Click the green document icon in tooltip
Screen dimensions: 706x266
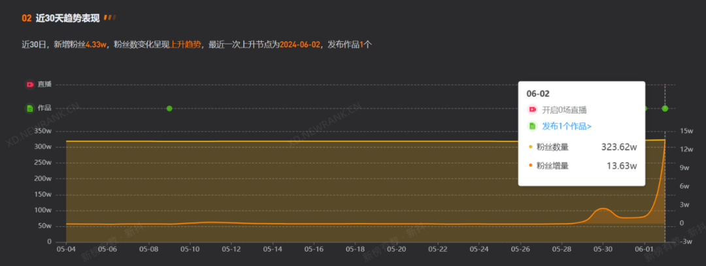(x=532, y=126)
